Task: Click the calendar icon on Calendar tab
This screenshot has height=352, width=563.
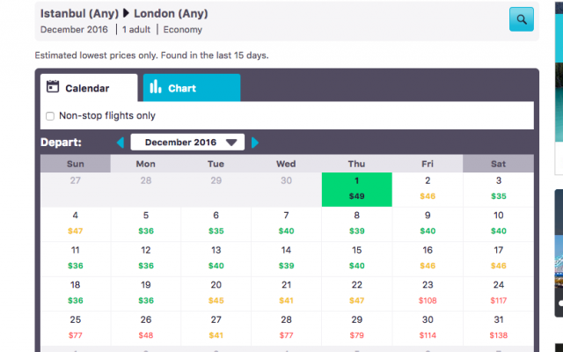Action: click(x=53, y=87)
